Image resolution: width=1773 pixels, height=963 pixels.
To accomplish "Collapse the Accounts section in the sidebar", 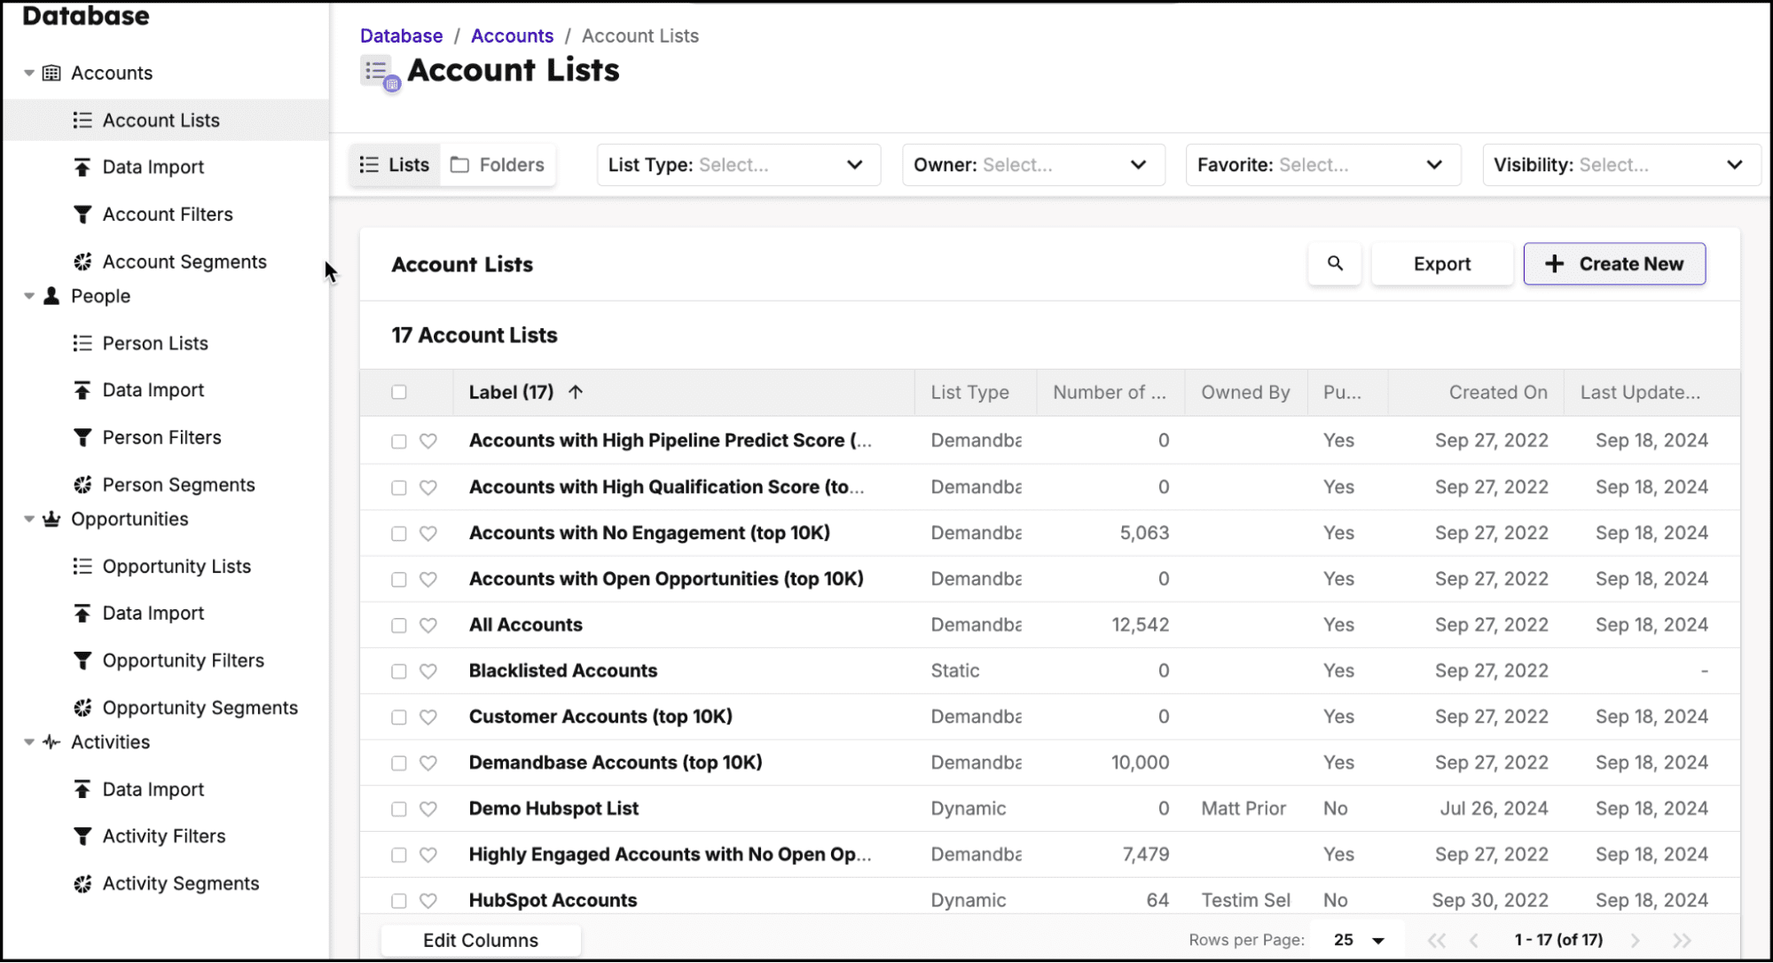I will pos(29,73).
